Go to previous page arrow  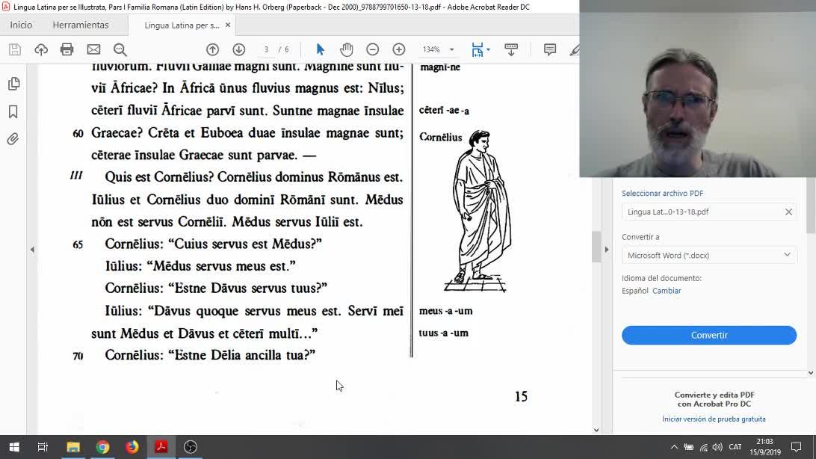(212, 49)
